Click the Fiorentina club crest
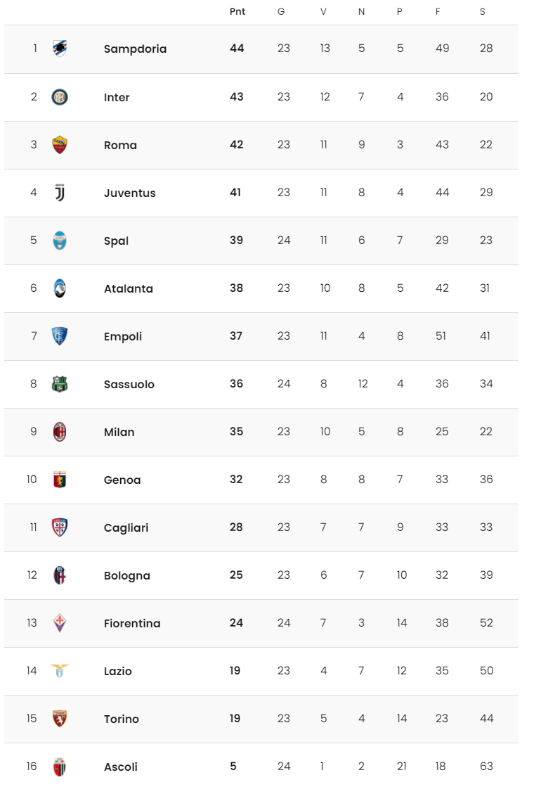534x794 pixels. (60, 623)
